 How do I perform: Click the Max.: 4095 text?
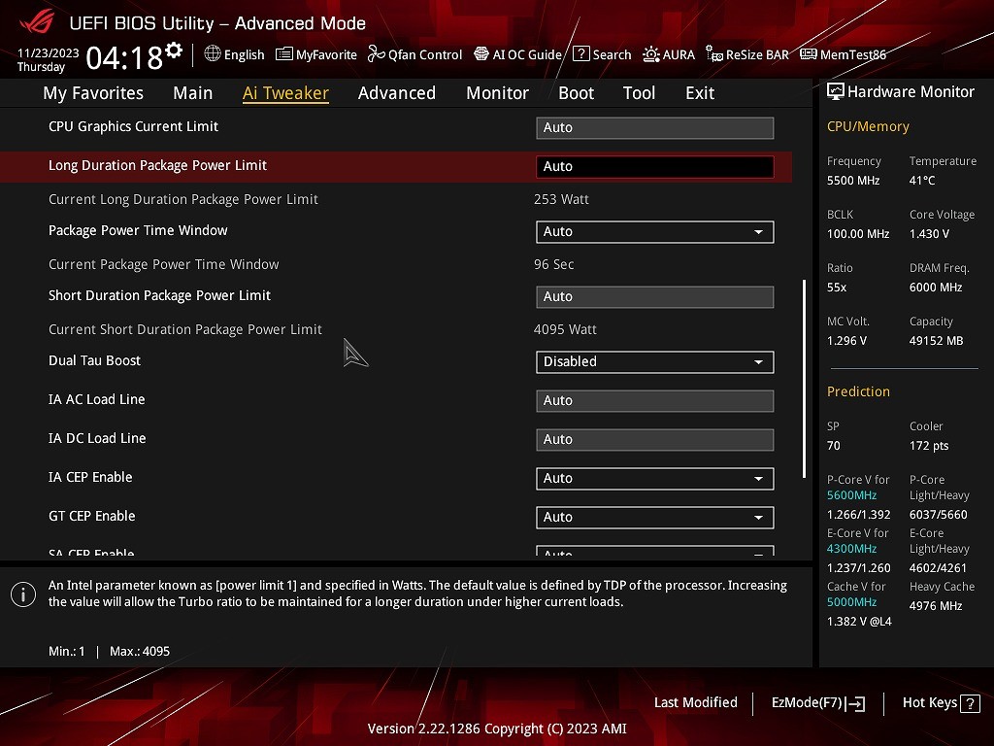coord(140,652)
